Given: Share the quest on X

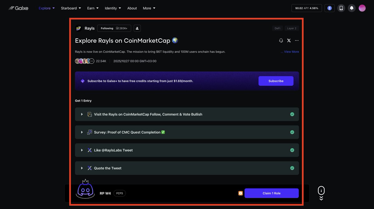Looking at the screenshot, I should 289,41.
